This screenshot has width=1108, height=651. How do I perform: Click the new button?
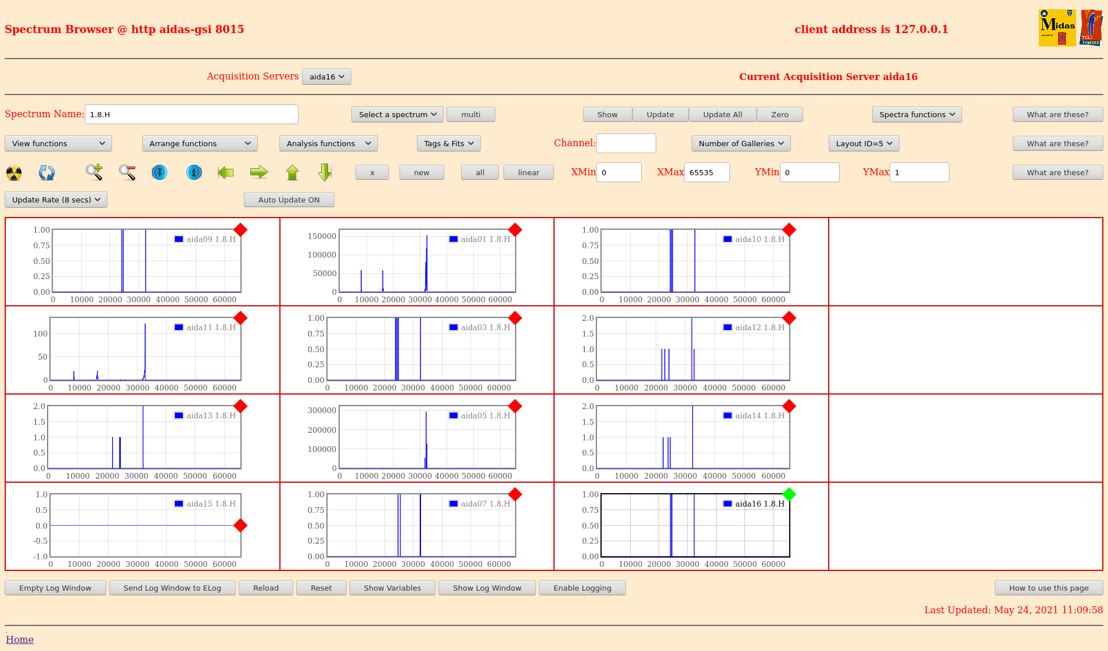(x=422, y=172)
